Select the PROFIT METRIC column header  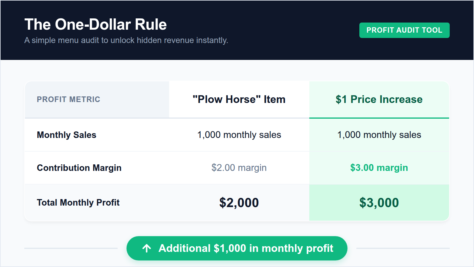(x=68, y=99)
